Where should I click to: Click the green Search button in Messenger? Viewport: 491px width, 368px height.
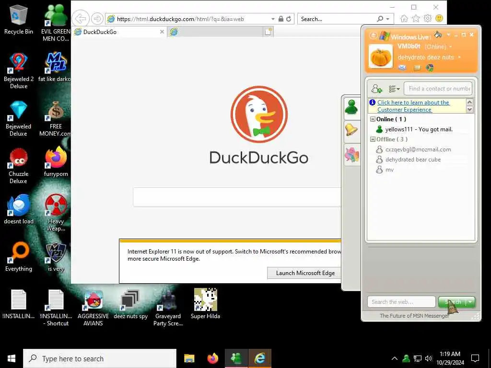pyautogui.click(x=452, y=302)
